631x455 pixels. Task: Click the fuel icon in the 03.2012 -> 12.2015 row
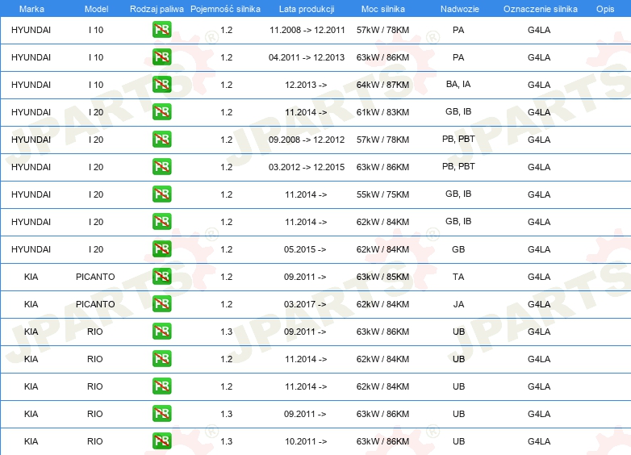(161, 166)
